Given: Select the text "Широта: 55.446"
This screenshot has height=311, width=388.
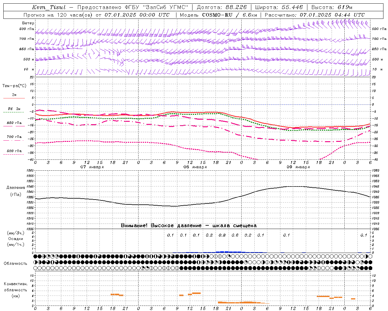Looking at the screenshot, I should (x=279, y=7).
